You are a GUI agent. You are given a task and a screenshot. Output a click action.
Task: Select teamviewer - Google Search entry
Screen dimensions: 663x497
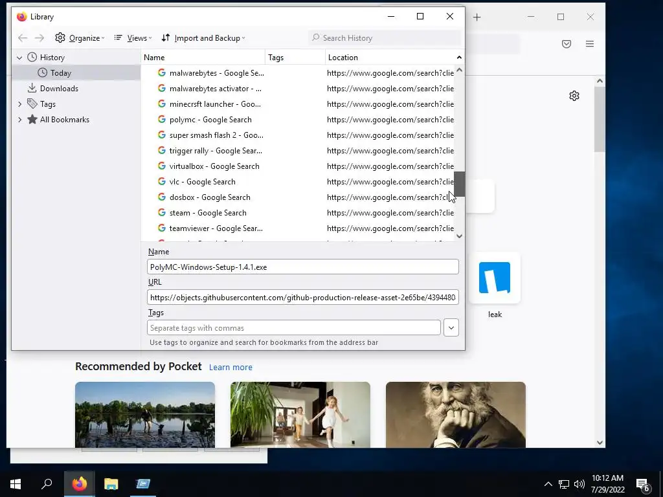[x=298, y=228]
